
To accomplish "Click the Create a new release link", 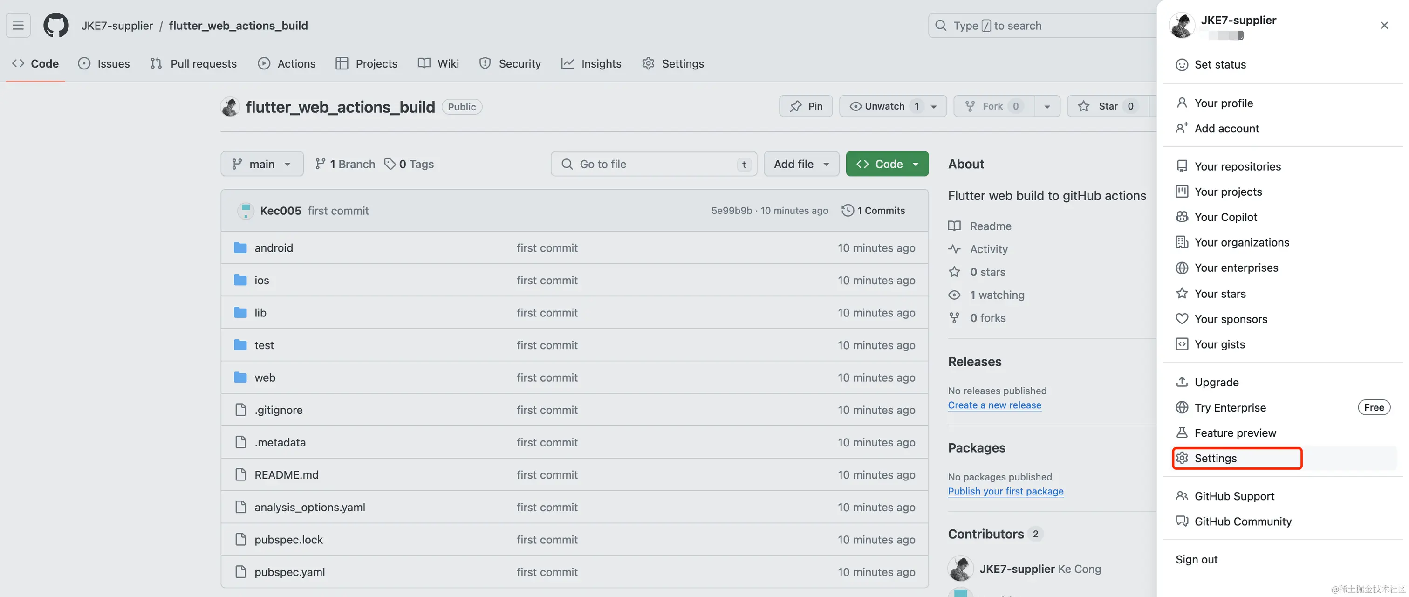I will click(994, 405).
